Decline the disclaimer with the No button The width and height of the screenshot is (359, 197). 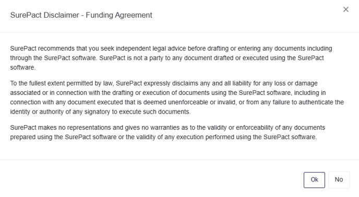pyautogui.click(x=339, y=180)
